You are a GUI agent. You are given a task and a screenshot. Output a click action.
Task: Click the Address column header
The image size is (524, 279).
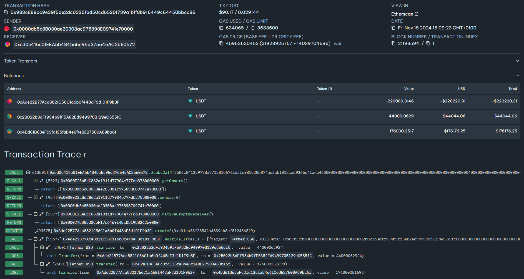tap(14, 89)
